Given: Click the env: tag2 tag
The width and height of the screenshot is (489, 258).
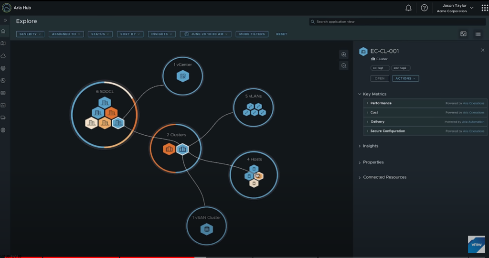Looking at the screenshot, I should click(401, 68).
